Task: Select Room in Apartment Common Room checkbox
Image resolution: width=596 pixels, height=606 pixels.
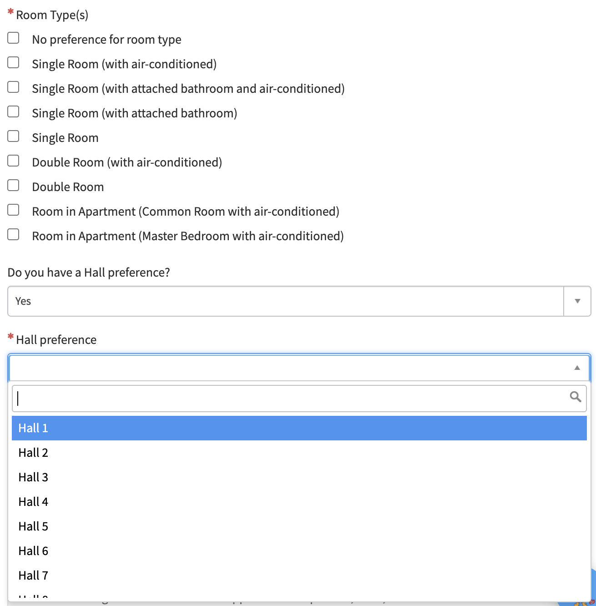Action: click(x=14, y=210)
